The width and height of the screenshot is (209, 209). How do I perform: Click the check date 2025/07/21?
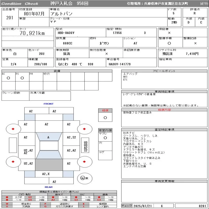point(143,206)
